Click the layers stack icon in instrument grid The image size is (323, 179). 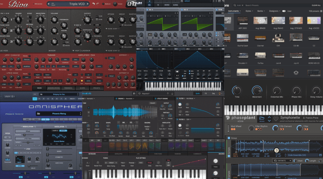pos(296,73)
